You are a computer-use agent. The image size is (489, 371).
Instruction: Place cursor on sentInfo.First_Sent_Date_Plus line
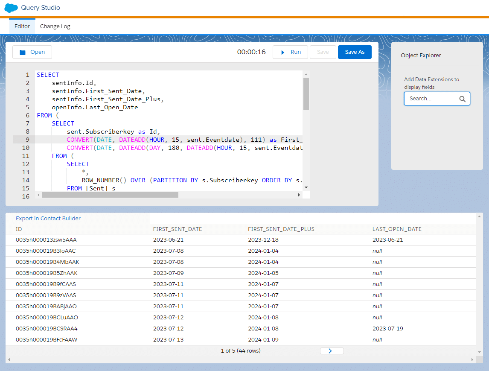[x=108, y=99]
